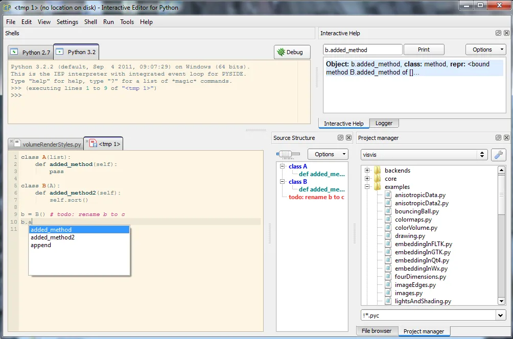This screenshot has height=339, width=513.
Task: Click the Python file icon beside colorVolume.py
Action: coord(387,227)
